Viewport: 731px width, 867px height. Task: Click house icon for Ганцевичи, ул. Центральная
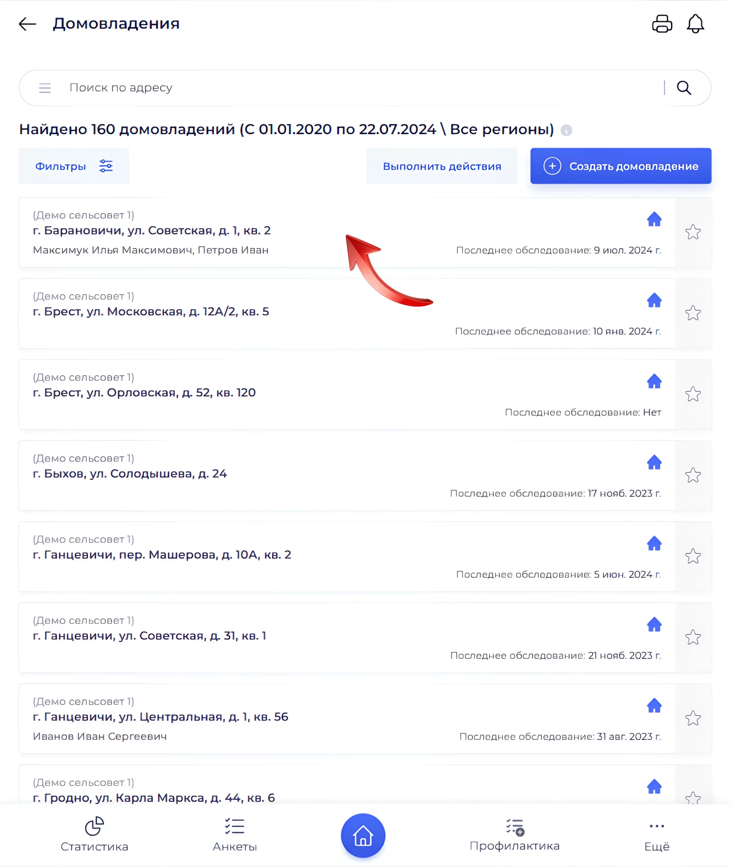[x=654, y=705]
